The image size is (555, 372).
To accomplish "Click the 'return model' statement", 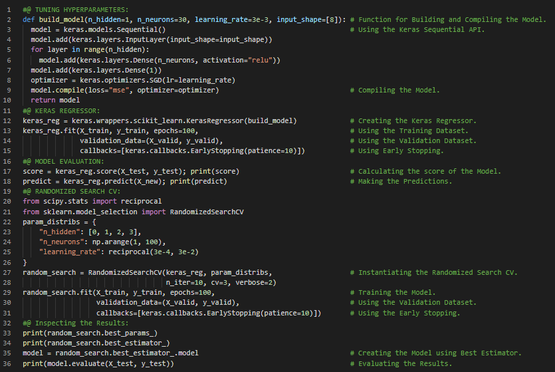I will pos(55,100).
